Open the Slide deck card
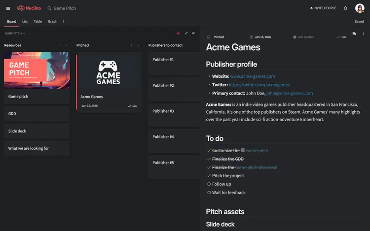The width and height of the screenshot is (370, 231). [37, 131]
